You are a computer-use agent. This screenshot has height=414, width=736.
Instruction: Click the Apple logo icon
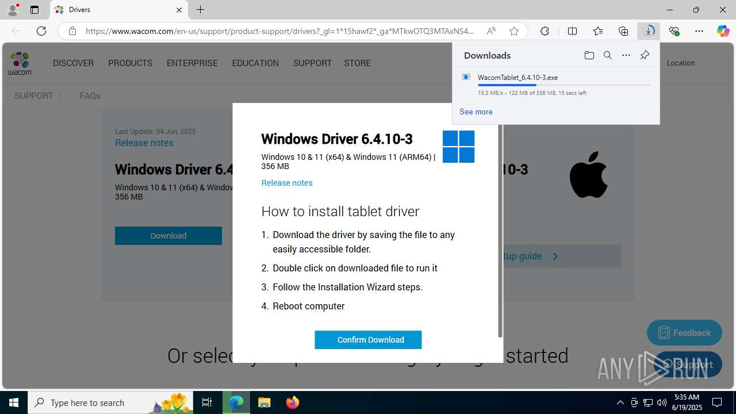588,175
